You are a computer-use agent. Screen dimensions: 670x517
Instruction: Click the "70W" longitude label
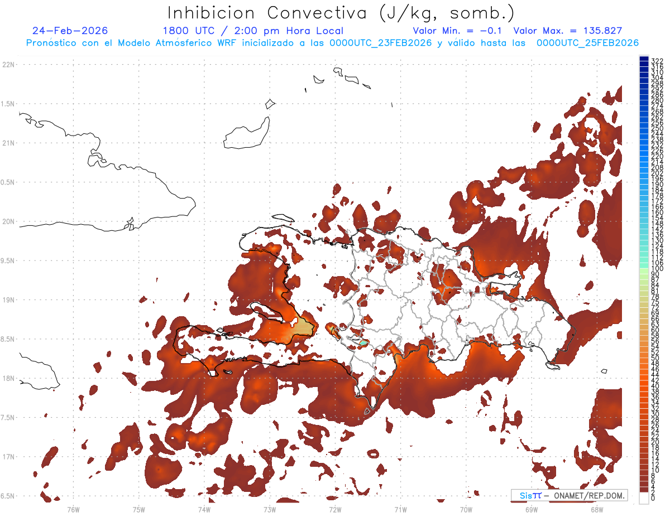coord(466,509)
